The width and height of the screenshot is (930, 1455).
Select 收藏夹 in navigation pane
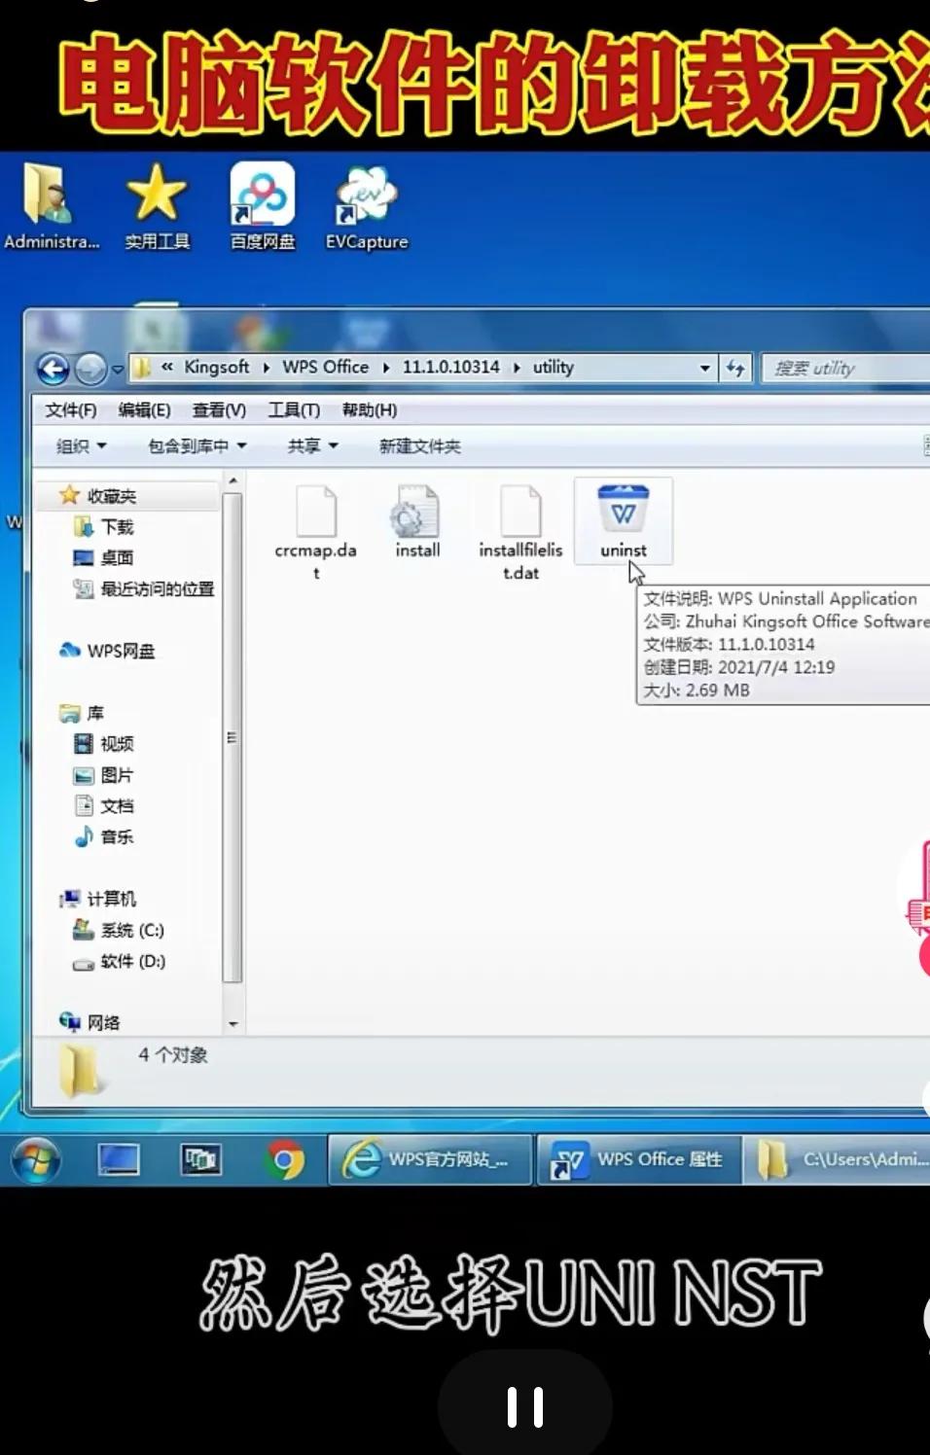tap(97, 496)
